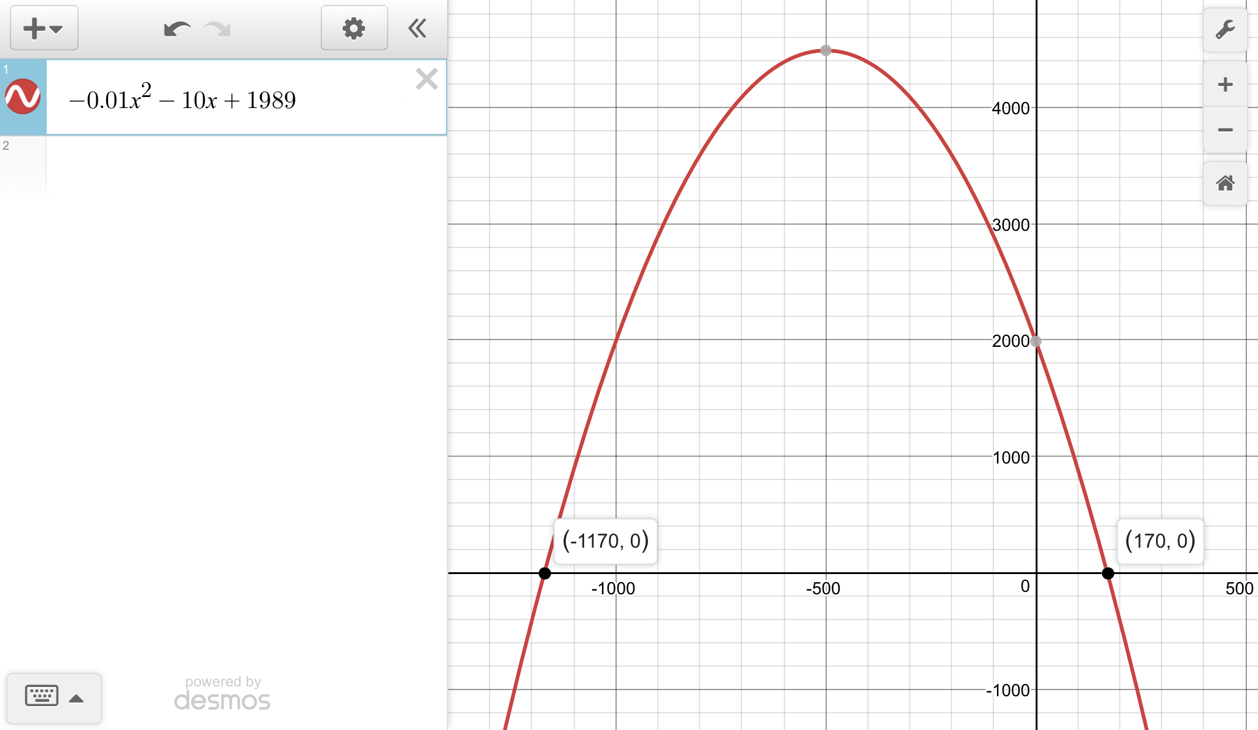
Task: Click the parabola vertex gray point
Action: pos(826,50)
